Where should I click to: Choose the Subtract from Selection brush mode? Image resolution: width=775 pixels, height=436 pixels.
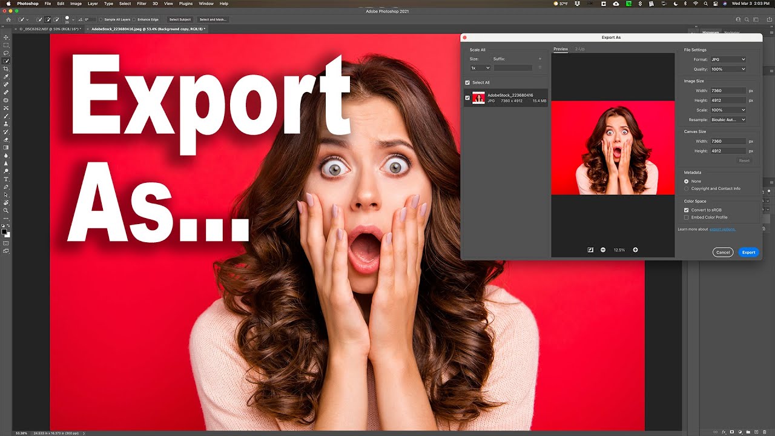pyautogui.click(x=56, y=19)
